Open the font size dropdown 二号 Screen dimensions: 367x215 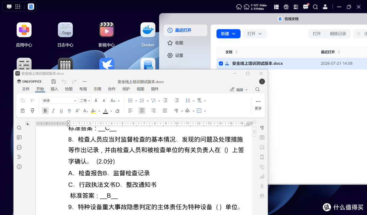click(85, 101)
